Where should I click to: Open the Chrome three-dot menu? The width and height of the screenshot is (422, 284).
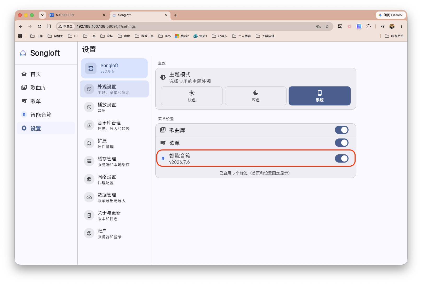coord(401,26)
